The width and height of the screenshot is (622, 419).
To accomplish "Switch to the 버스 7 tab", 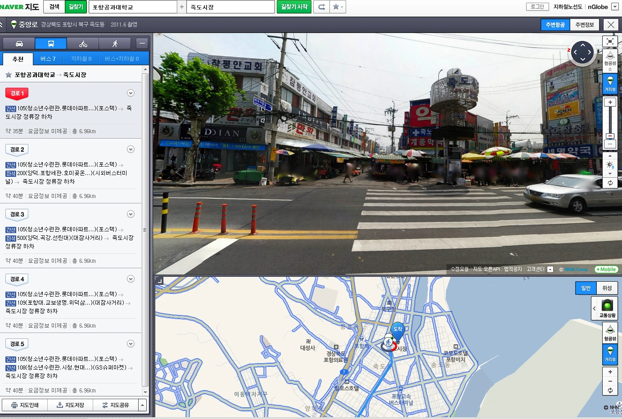I will [x=48, y=59].
